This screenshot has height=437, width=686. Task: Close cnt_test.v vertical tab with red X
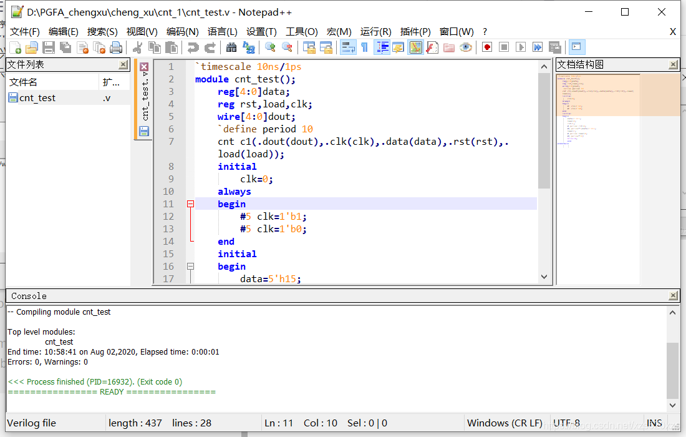pos(144,67)
